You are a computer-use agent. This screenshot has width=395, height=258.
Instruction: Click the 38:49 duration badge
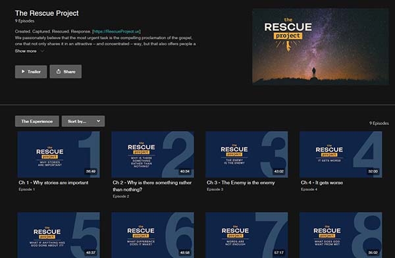91,171
